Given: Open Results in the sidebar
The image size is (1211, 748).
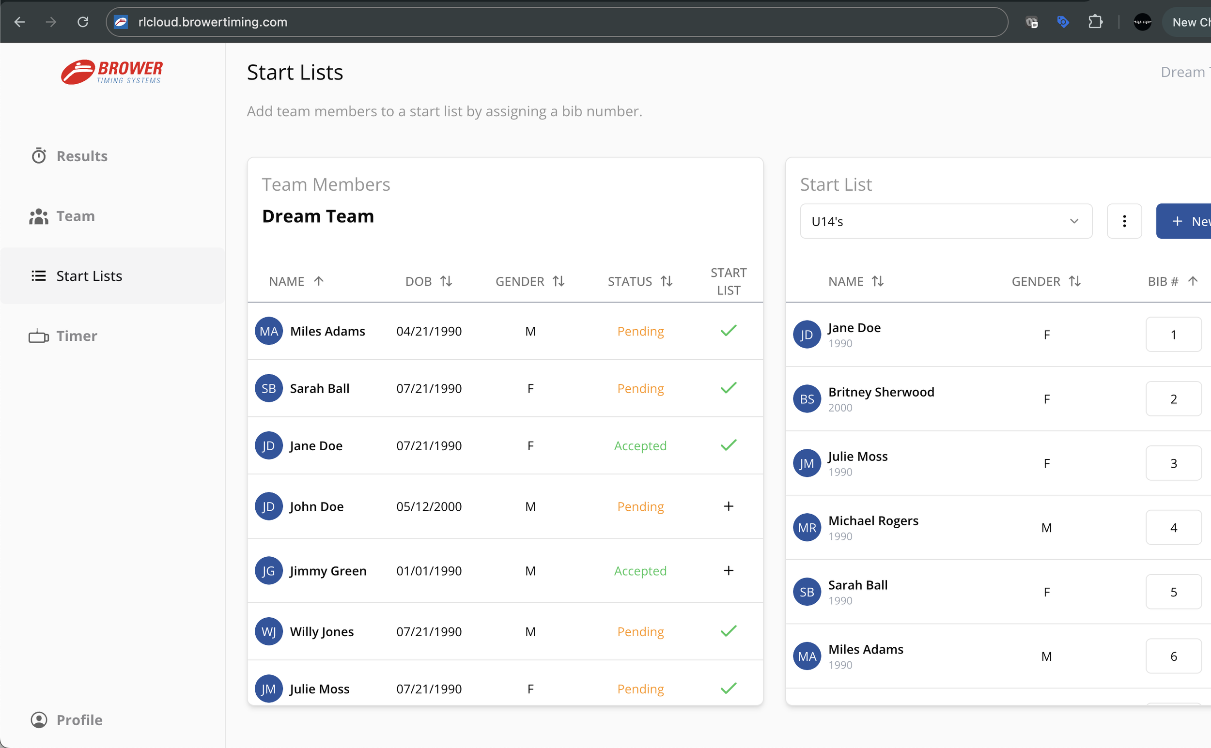Looking at the screenshot, I should click(82, 156).
